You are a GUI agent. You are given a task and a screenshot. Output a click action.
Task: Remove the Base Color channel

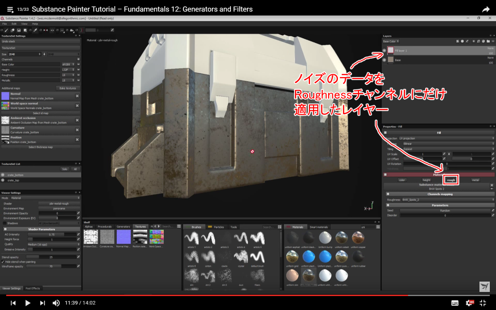[x=78, y=64]
